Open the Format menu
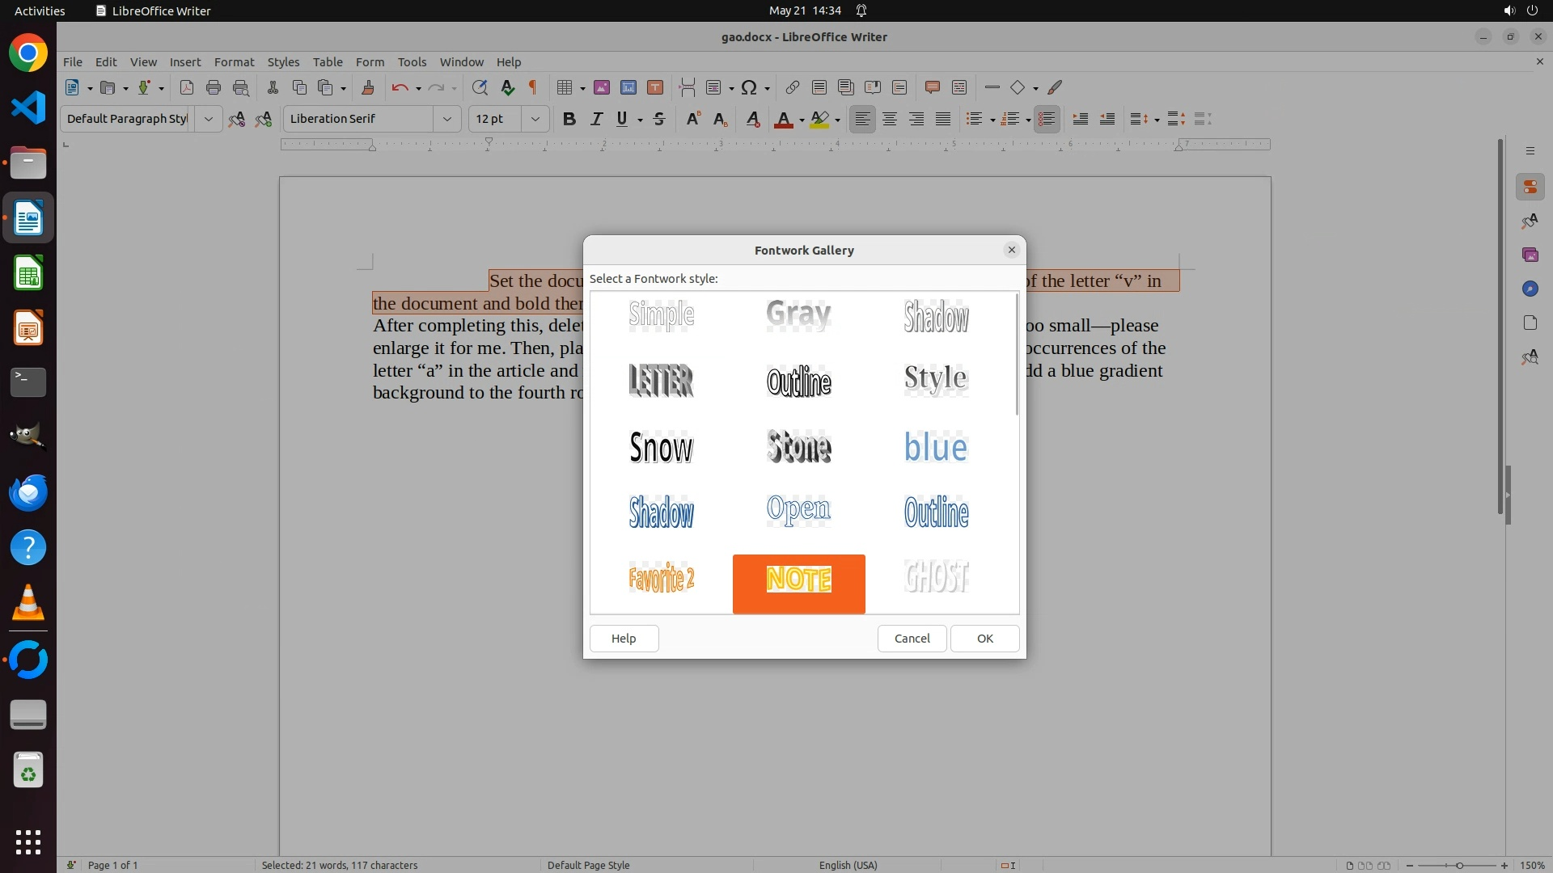The width and height of the screenshot is (1553, 873). pos(234,61)
